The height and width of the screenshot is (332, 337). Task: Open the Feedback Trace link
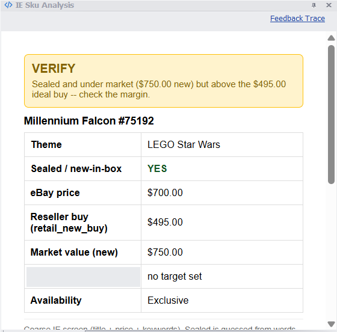coord(297,19)
